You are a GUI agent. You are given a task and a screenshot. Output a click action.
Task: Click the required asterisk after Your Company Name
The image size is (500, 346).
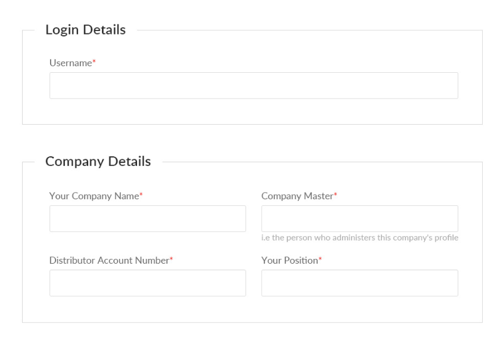click(x=141, y=195)
